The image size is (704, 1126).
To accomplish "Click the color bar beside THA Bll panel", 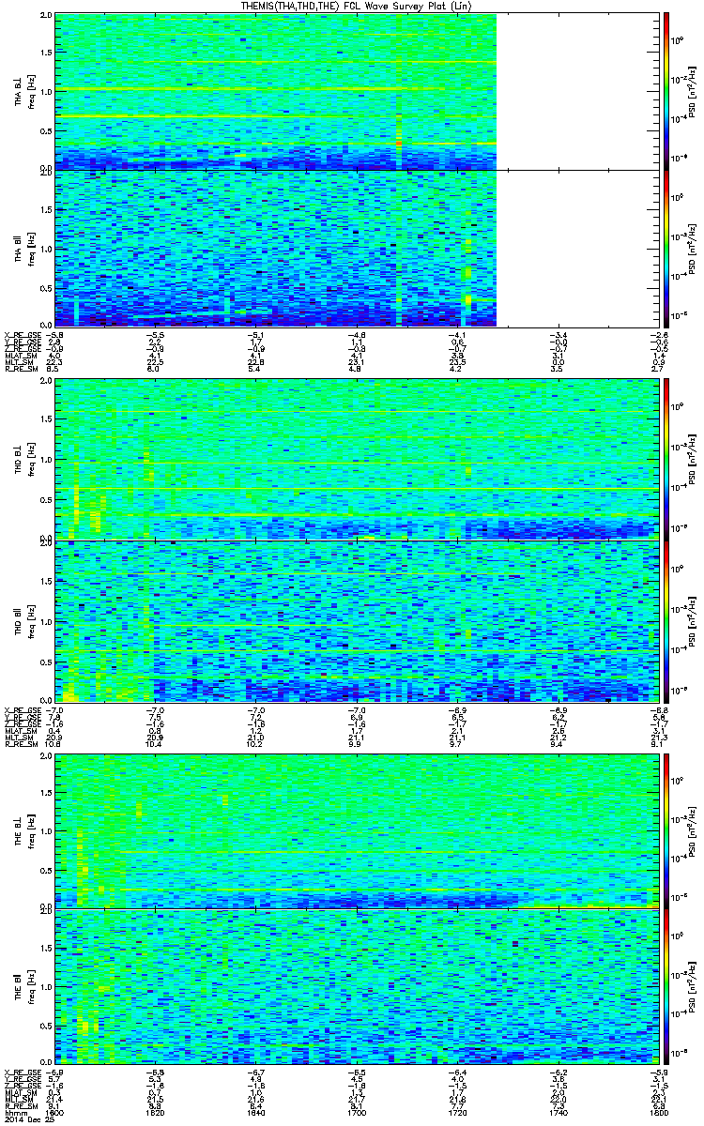I will point(666,250).
